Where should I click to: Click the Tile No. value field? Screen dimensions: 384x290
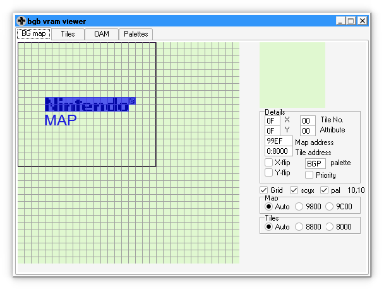pyautogui.click(x=308, y=121)
